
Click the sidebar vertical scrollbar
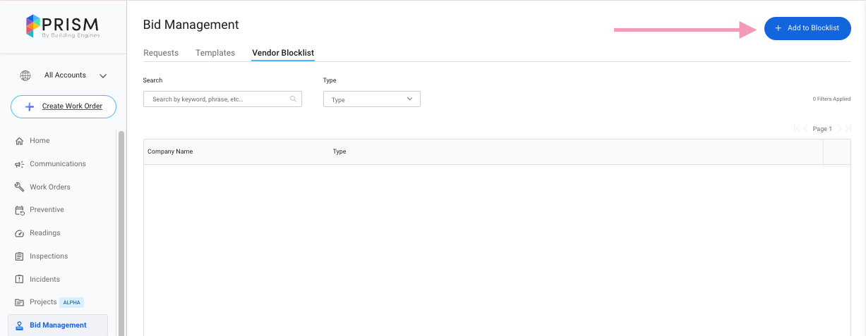point(121,232)
